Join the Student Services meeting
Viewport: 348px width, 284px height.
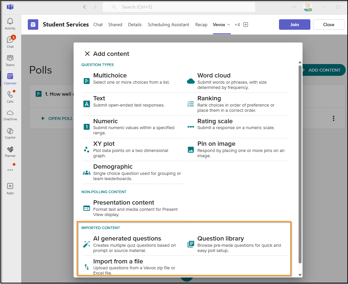click(294, 25)
